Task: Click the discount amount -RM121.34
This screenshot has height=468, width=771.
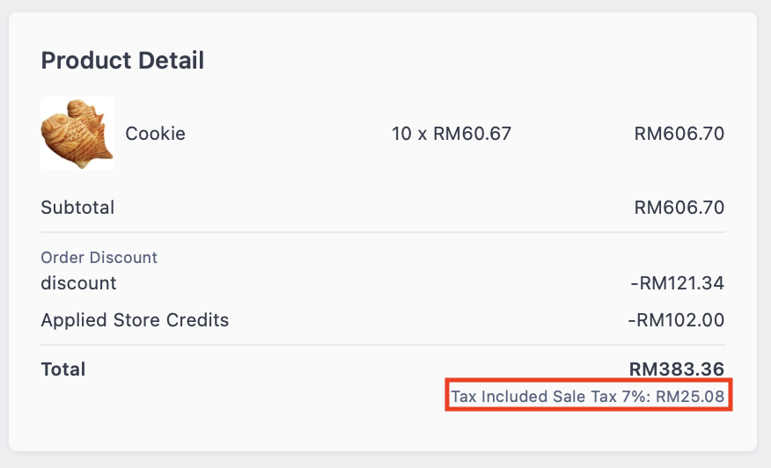Action: (x=677, y=283)
